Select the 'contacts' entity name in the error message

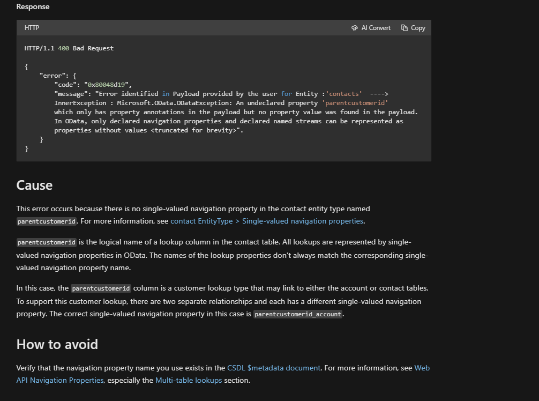[x=343, y=93]
